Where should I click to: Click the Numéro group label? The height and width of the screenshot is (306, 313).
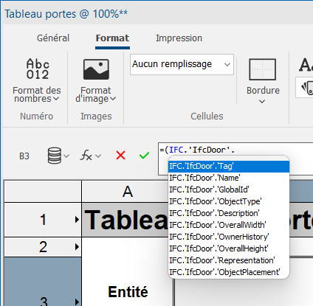pyautogui.click(x=36, y=117)
